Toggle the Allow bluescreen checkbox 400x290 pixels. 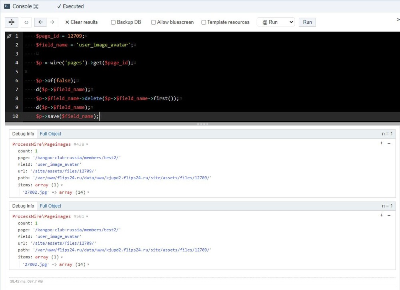[153, 22]
